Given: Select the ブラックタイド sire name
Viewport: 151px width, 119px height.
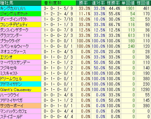Looking at the screenshot, I should point(10,41).
